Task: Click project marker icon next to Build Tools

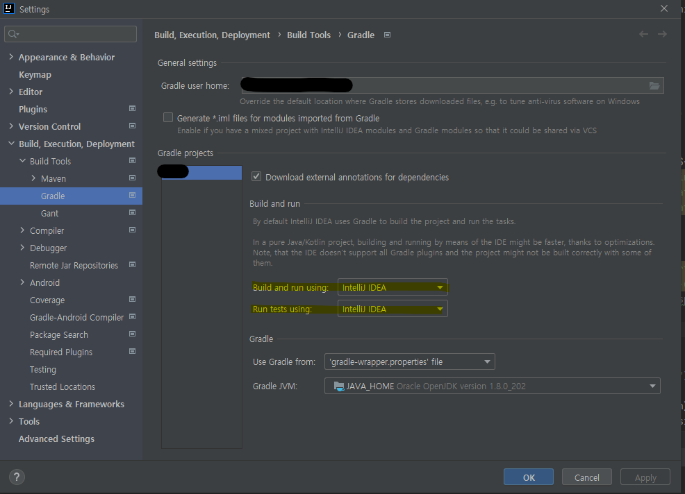Action: (x=133, y=160)
